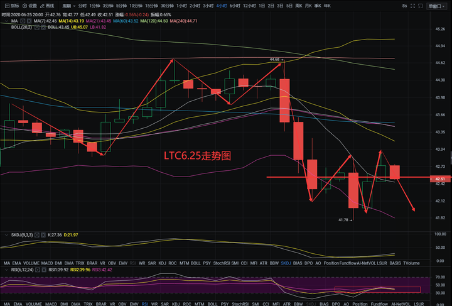Screen dimensions: 452x306
Task: Select 年K yearly candles
Action: (x=327, y=6)
